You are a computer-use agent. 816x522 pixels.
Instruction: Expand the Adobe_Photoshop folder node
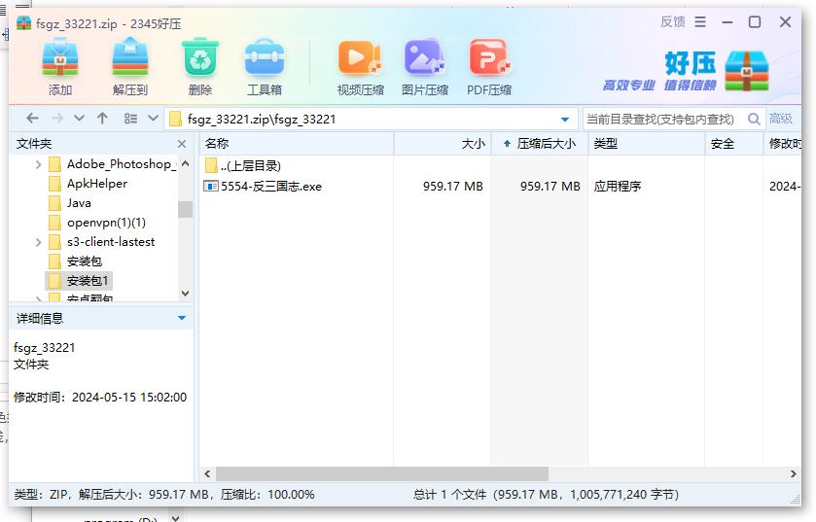click(38, 165)
